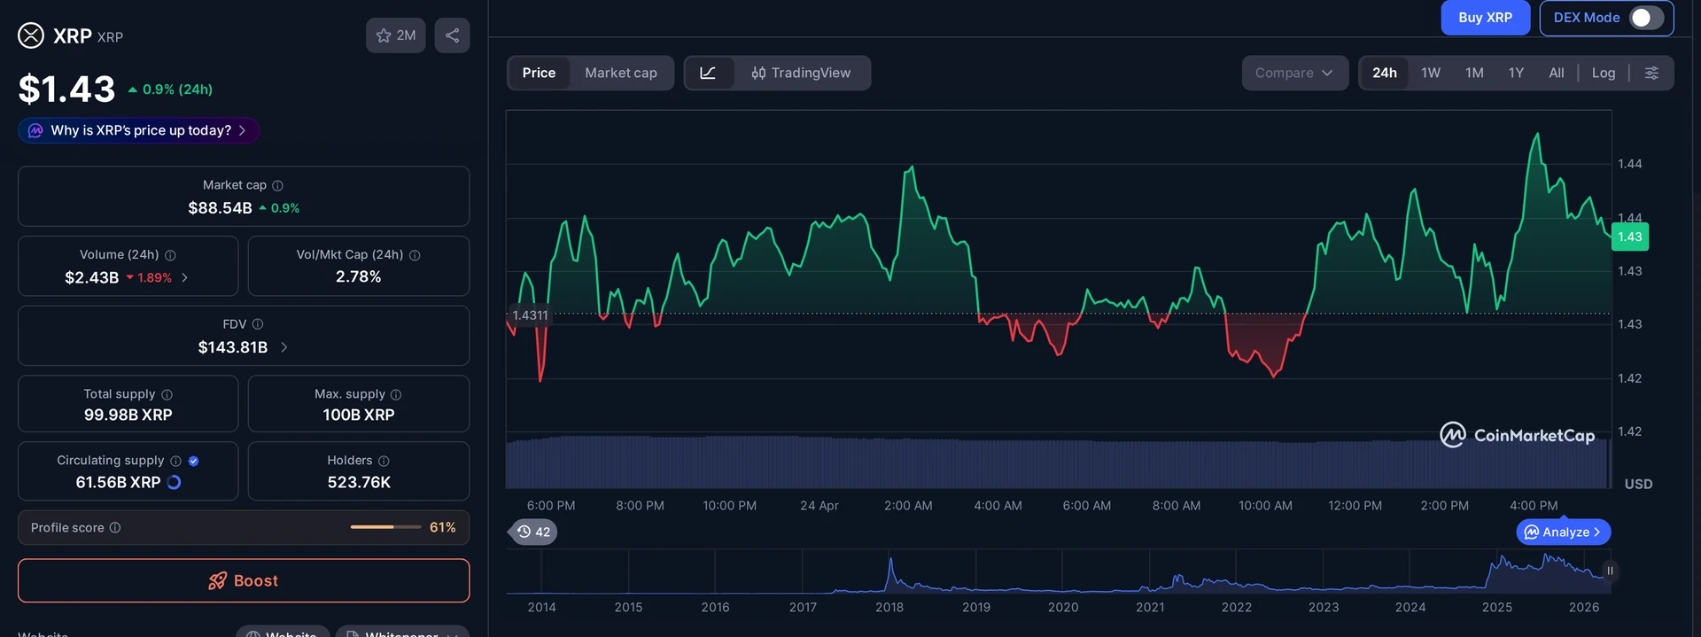This screenshot has width=1701, height=637.
Task: Select the 24h time range
Action: click(1385, 73)
